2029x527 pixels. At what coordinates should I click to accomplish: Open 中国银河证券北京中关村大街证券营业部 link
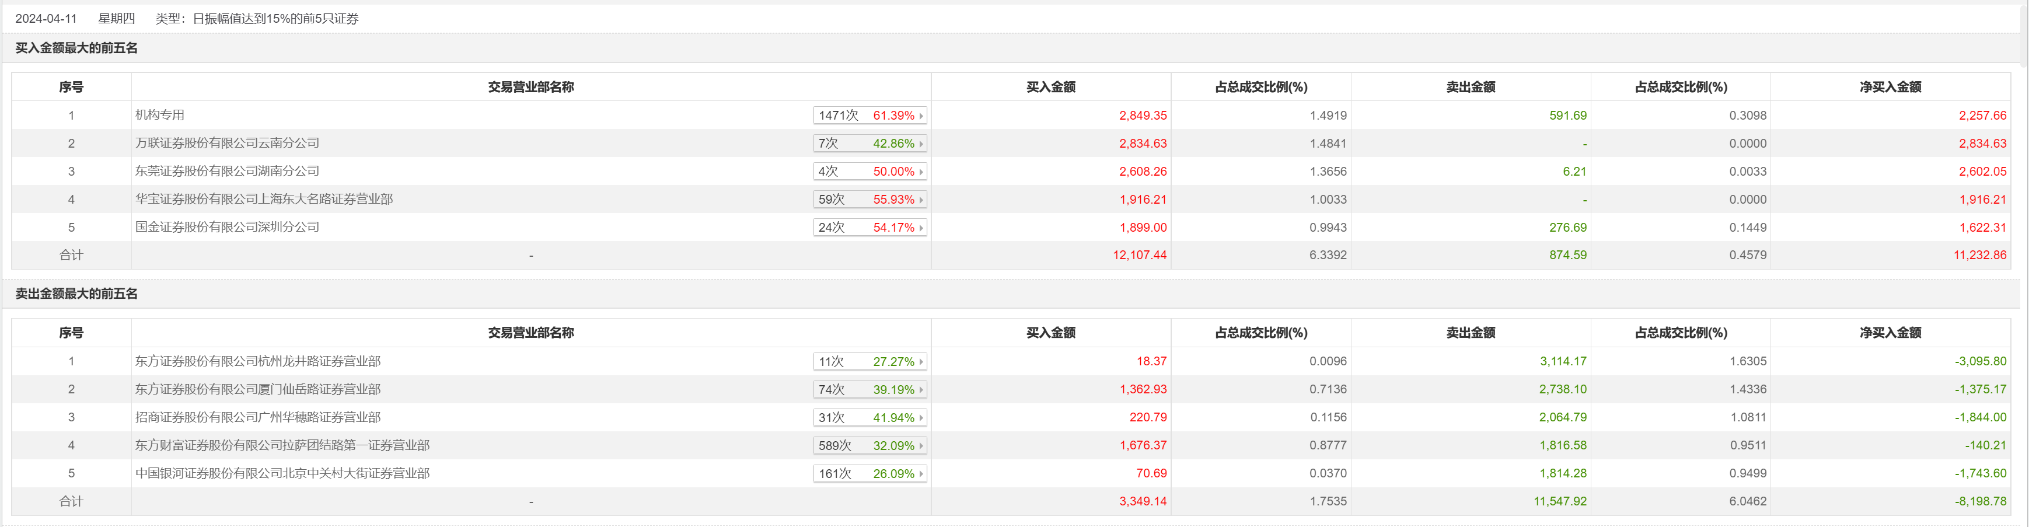282,473
